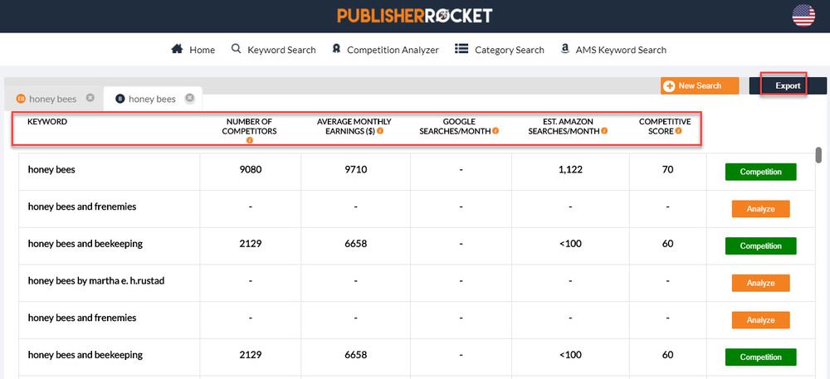
Task: Click the plus icon on New Search
Action: pos(669,85)
